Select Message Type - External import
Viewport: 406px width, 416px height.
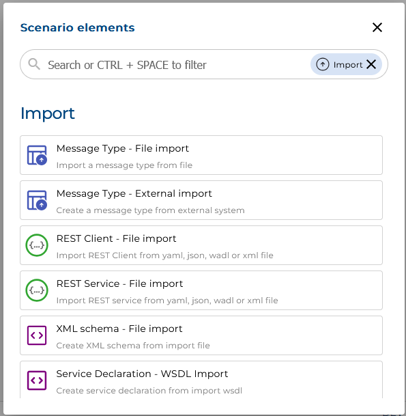click(201, 200)
